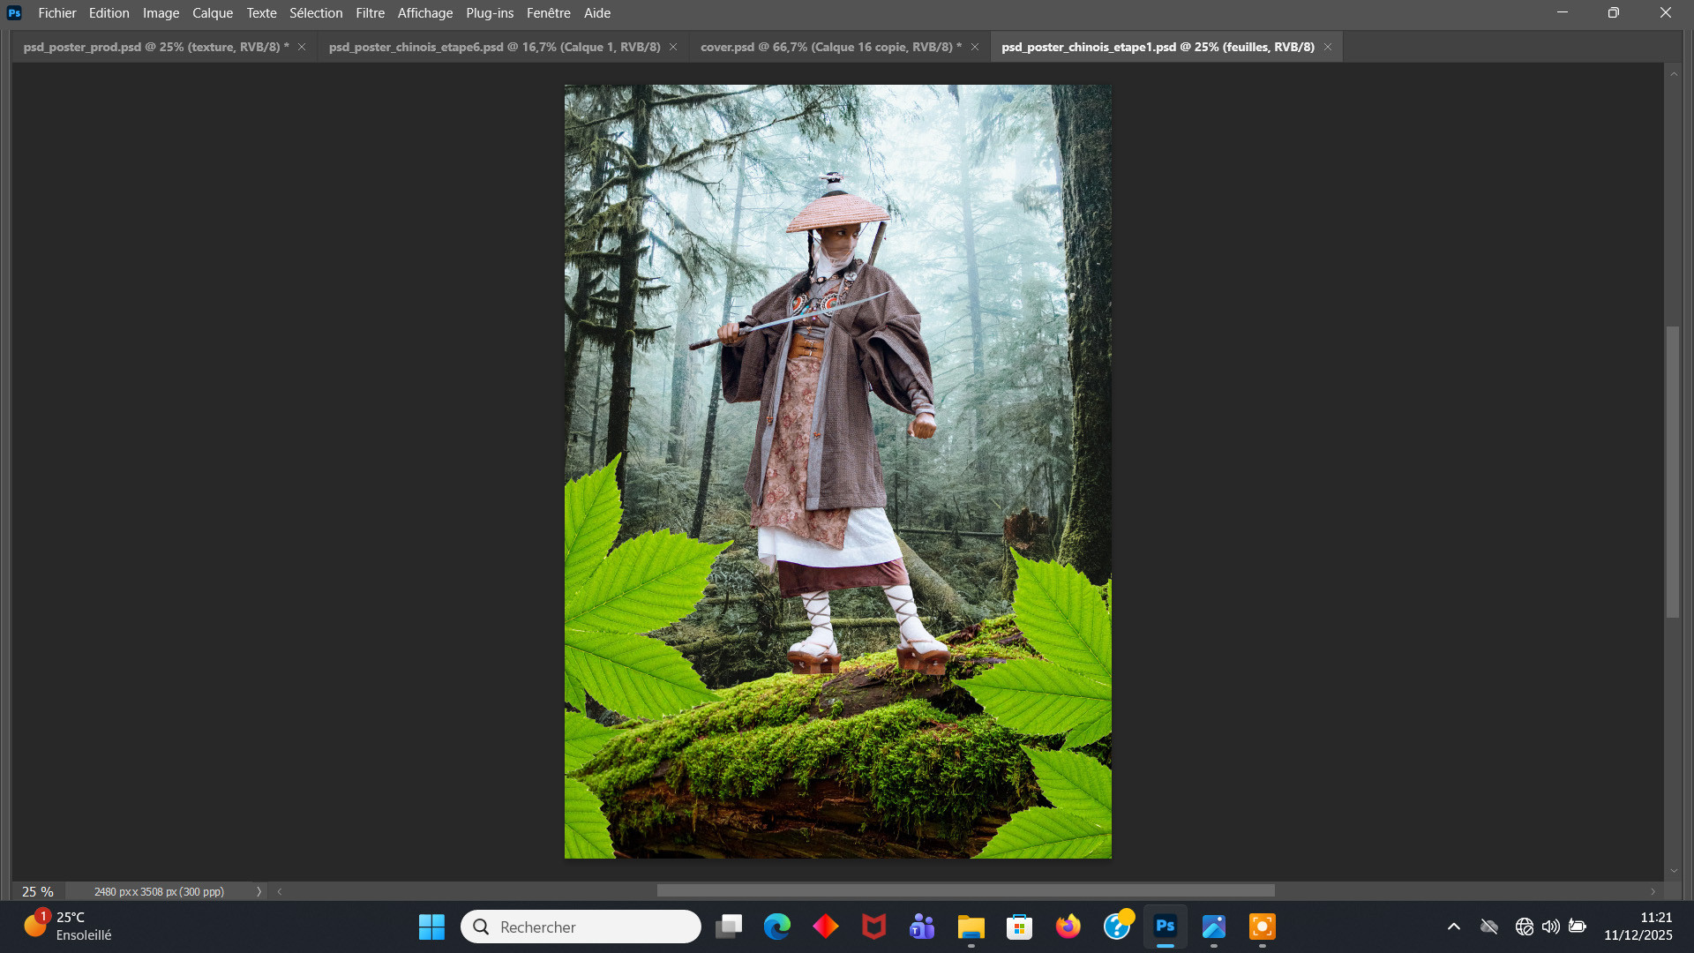
Task: Click the 25 % zoom level field
Action: coord(38,892)
